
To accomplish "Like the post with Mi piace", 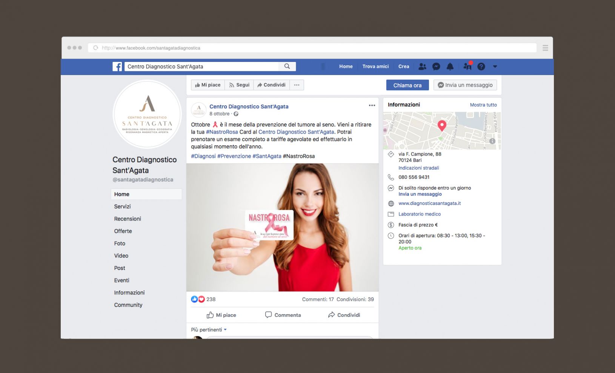I will [x=221, y=315].
